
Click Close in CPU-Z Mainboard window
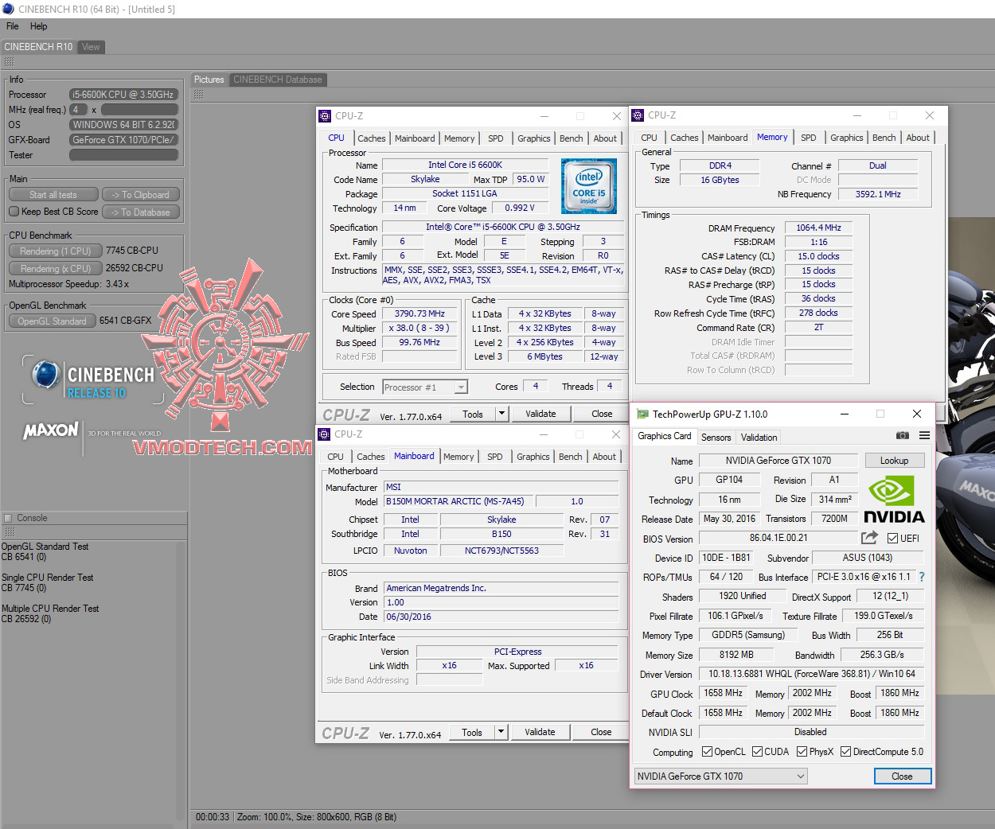[x=601, y=732]
